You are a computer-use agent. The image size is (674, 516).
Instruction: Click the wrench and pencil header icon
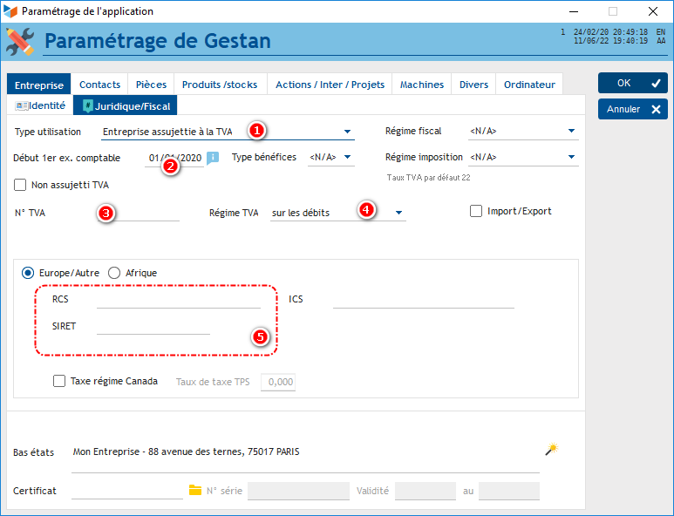click(x=19, y=41)
